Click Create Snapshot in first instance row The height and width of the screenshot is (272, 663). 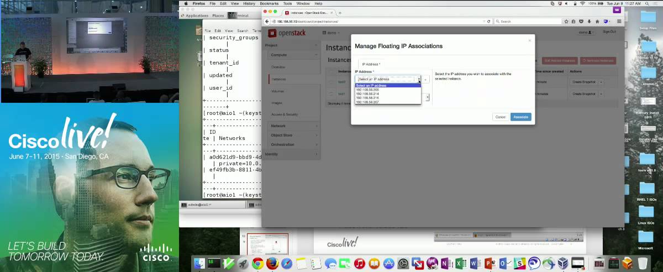583,82
